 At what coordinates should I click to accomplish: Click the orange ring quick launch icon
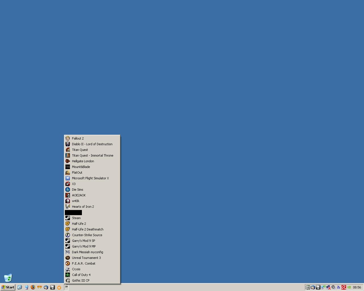point(59,287)
